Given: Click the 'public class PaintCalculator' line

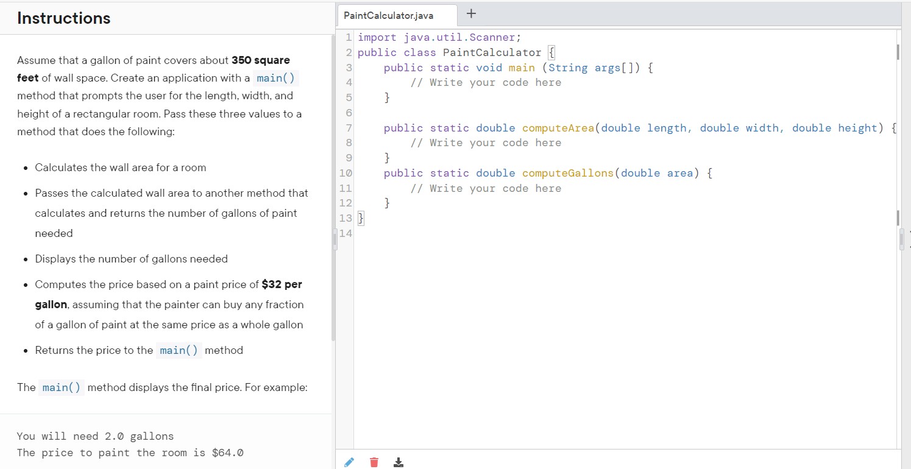Looking at the screenshot, I should 456,52.
